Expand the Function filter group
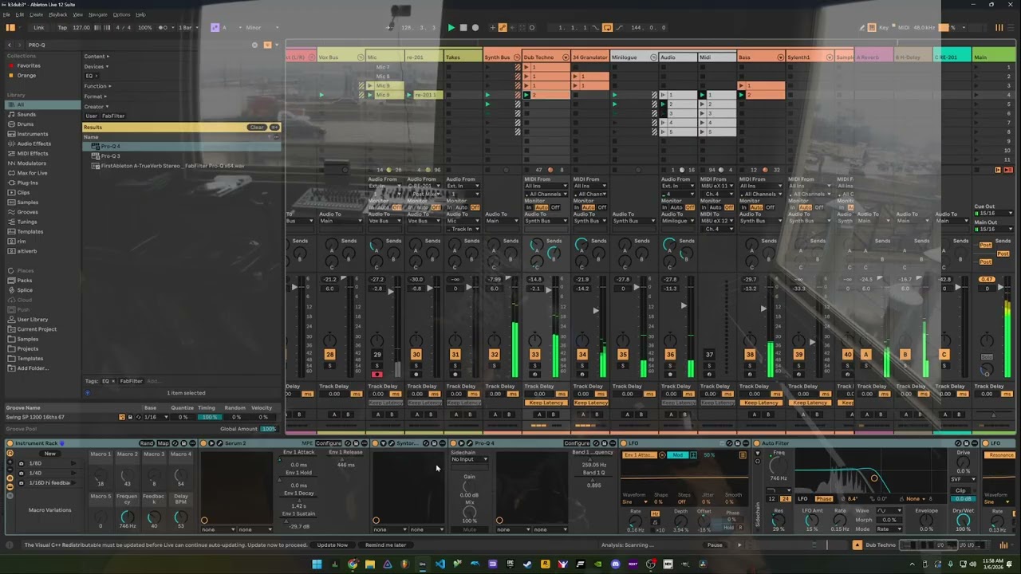 (97, 86)
